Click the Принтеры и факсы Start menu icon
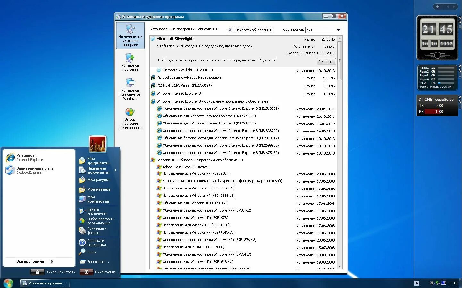This screenshot has width=462, height=288. (82, 230)
